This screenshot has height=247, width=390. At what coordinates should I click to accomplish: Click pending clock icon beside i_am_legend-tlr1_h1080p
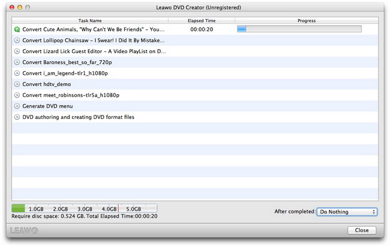click(x=17, y=73)
